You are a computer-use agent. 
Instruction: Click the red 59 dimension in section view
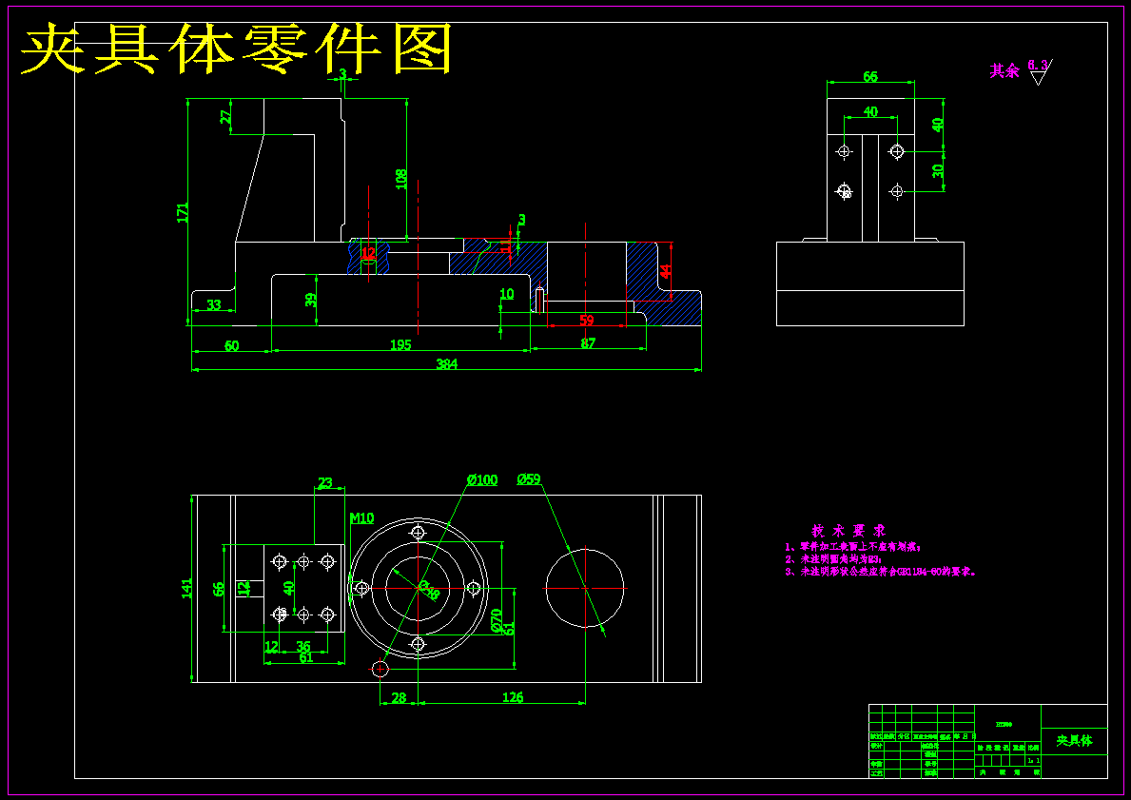tap(586, 321)
